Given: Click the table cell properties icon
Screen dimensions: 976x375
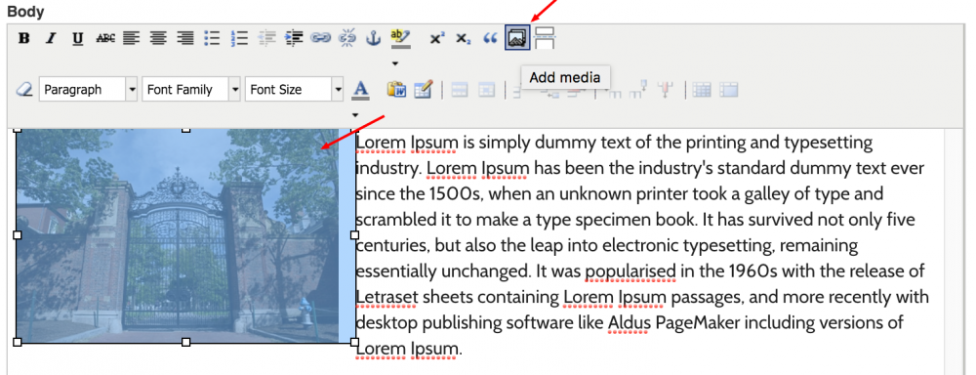Looking at the screenshot, I should [486, 90].
